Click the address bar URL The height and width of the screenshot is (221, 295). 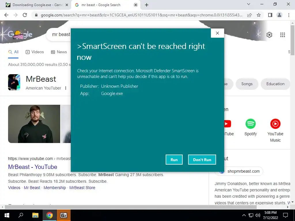click(141, 15)
